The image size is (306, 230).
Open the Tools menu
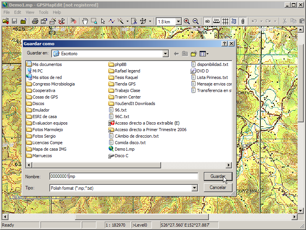pos(43,12)
